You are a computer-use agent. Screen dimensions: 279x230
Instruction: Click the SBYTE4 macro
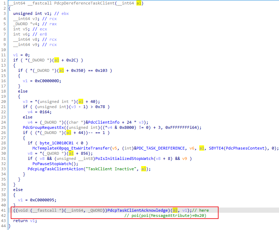[x=216, y=148]
